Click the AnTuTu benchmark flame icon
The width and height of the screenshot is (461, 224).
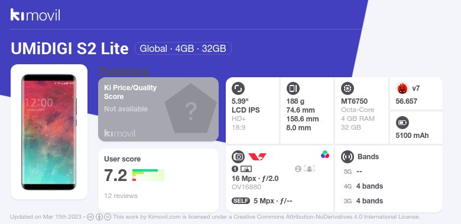point(402,88)
